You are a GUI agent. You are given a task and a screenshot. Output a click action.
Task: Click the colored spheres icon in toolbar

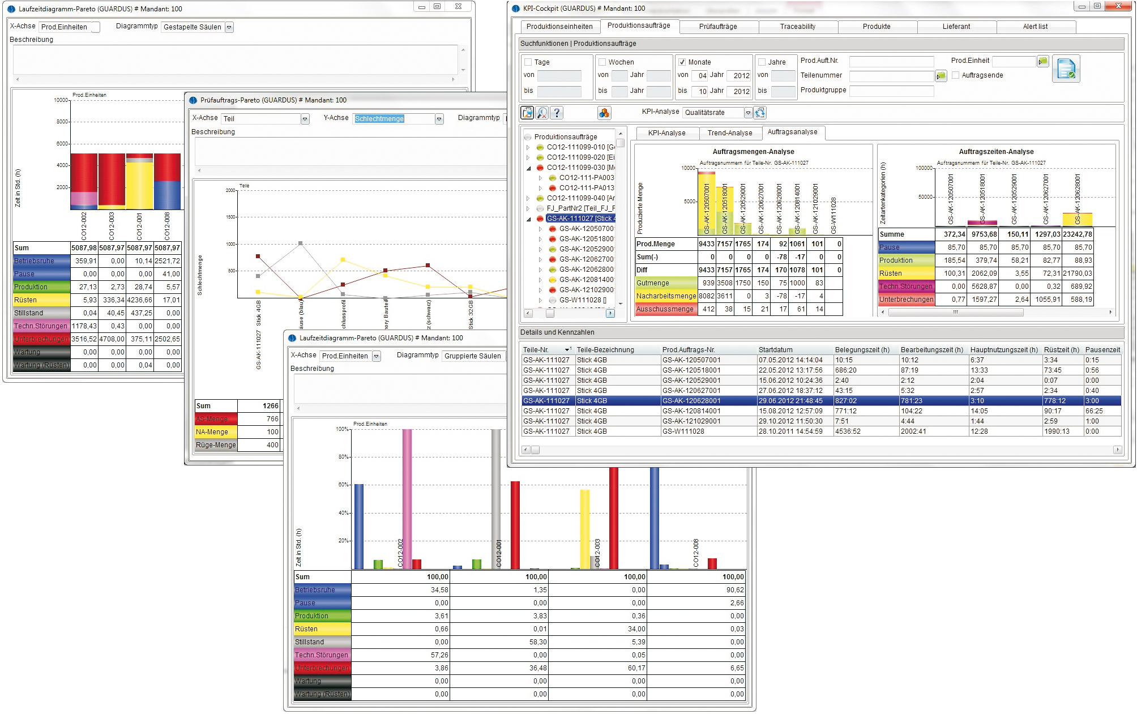[604, 113]
